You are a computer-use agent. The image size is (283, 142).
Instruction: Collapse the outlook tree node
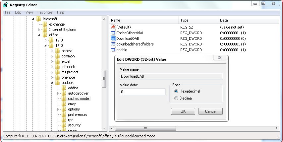coord(52,83)
